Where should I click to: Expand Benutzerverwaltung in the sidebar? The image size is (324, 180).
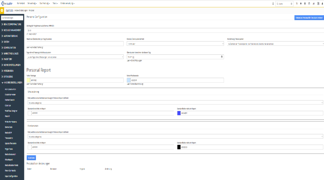12,24
